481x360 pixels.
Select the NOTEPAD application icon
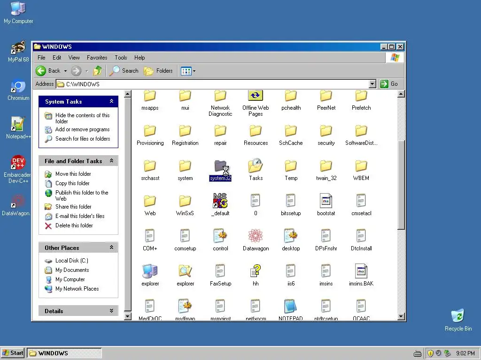(290, 306)
